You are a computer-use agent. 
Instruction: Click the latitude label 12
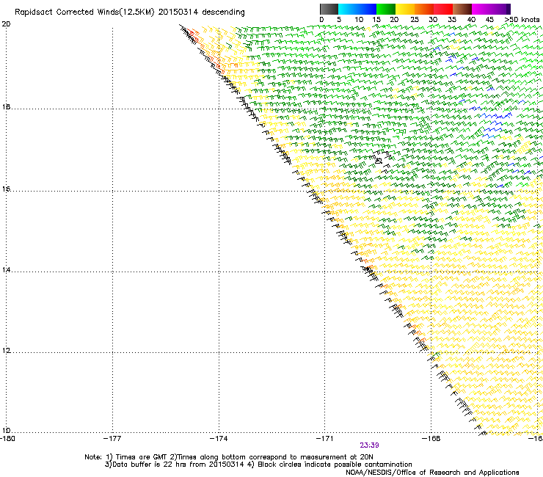point(6,351)
